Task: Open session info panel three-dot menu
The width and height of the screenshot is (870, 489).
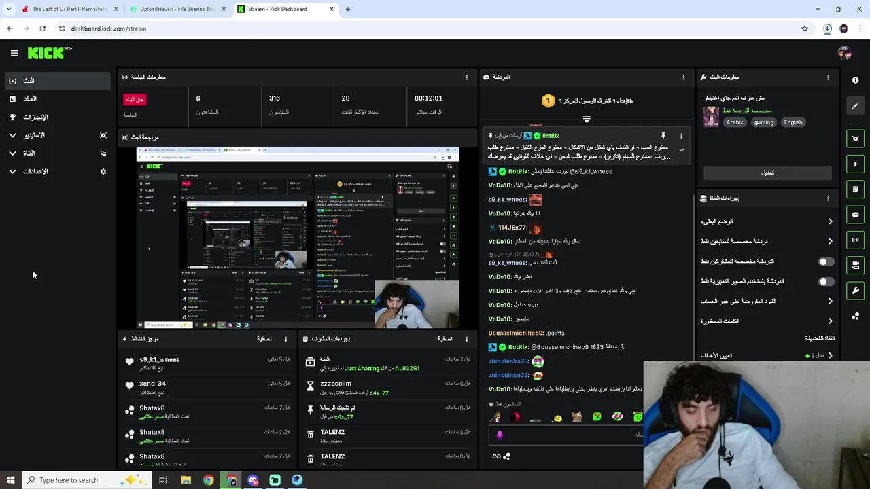Action: [466, 77]
